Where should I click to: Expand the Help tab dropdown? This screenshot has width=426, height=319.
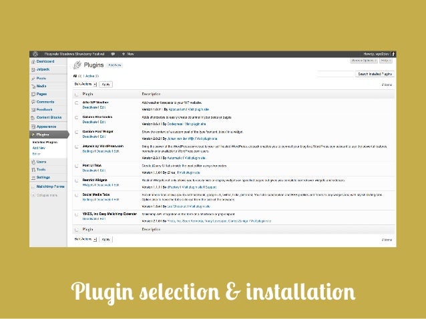(386, 61)
